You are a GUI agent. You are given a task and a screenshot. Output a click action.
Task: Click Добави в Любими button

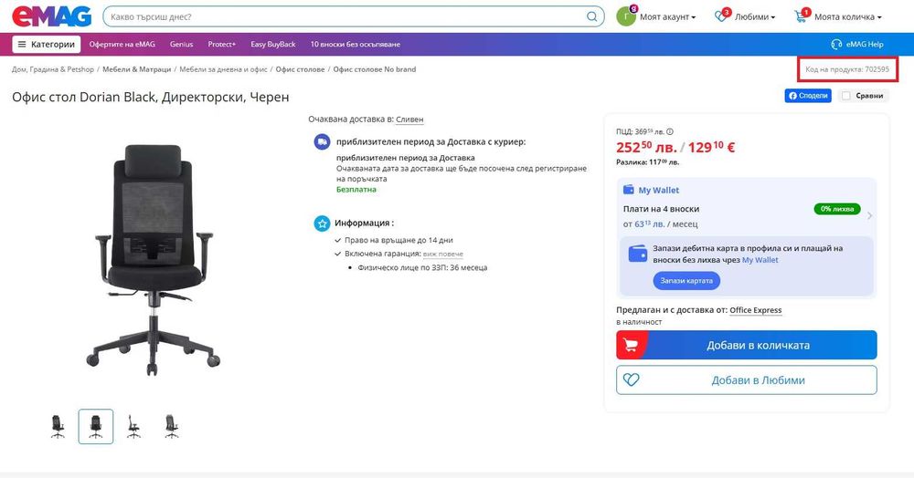tap(746, 379)
